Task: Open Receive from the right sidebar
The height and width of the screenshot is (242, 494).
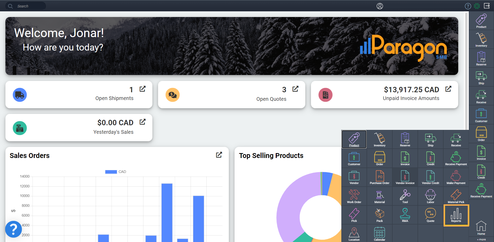Action: point(481,96)
